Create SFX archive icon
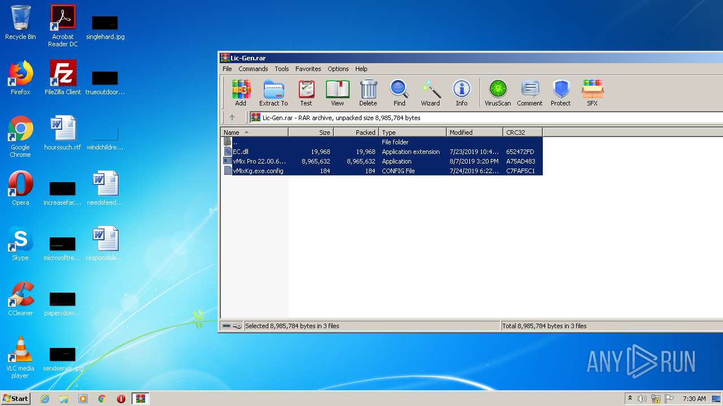 [592, 93]
